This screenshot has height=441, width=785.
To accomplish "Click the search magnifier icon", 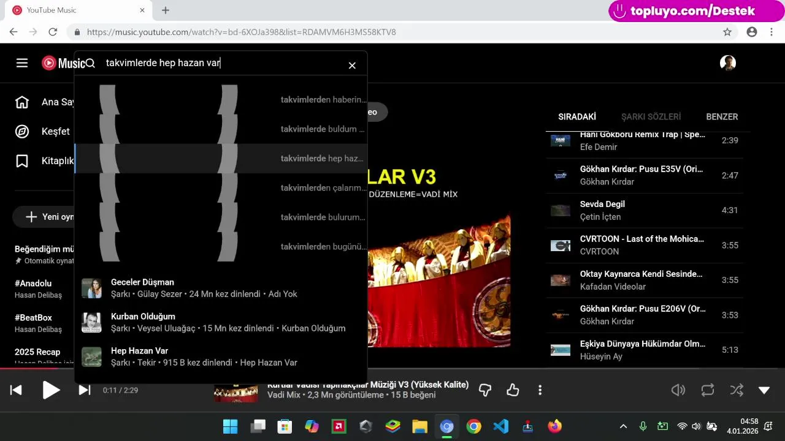I will (x=90, y=63).
